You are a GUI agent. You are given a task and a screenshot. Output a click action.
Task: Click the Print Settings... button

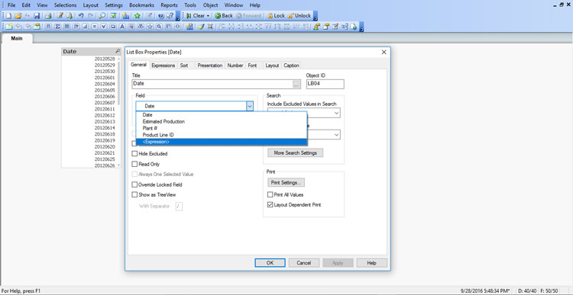point(286,182)
